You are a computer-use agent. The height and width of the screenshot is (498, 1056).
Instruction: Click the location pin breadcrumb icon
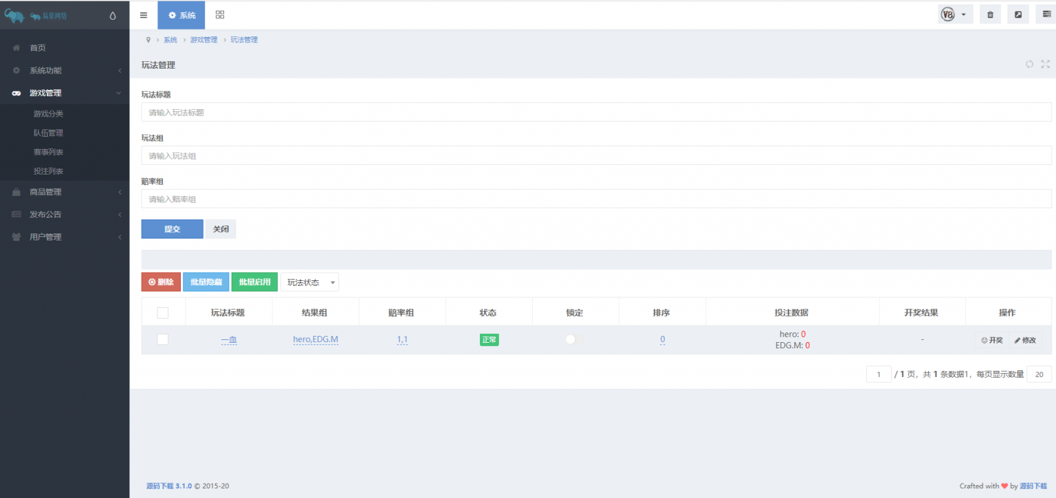[148, 40]
